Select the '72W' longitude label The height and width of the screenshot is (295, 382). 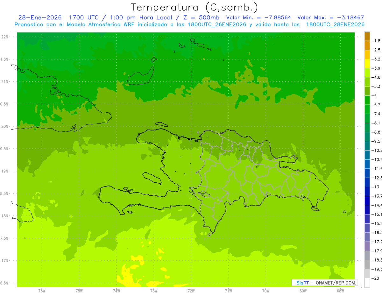[x=191, y=291]
